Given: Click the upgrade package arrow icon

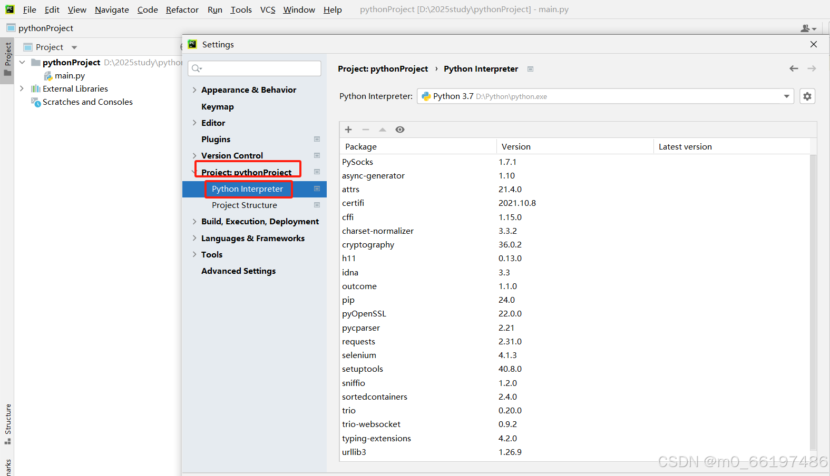Looking at the screenshot, I should pos(383,130).
